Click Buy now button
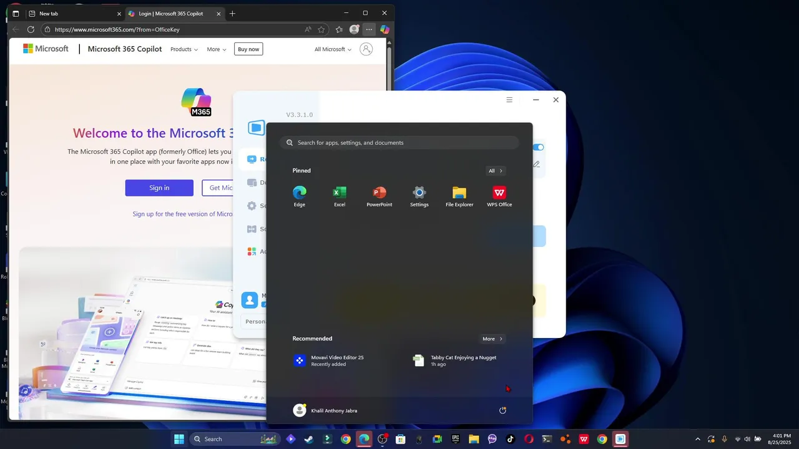 tap(248, 49)
